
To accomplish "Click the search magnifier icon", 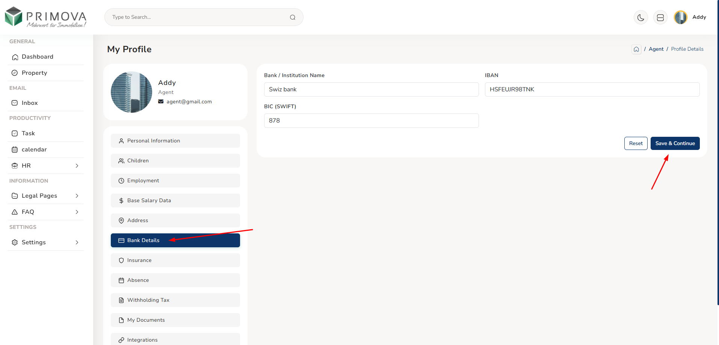I will coord(292,17).
